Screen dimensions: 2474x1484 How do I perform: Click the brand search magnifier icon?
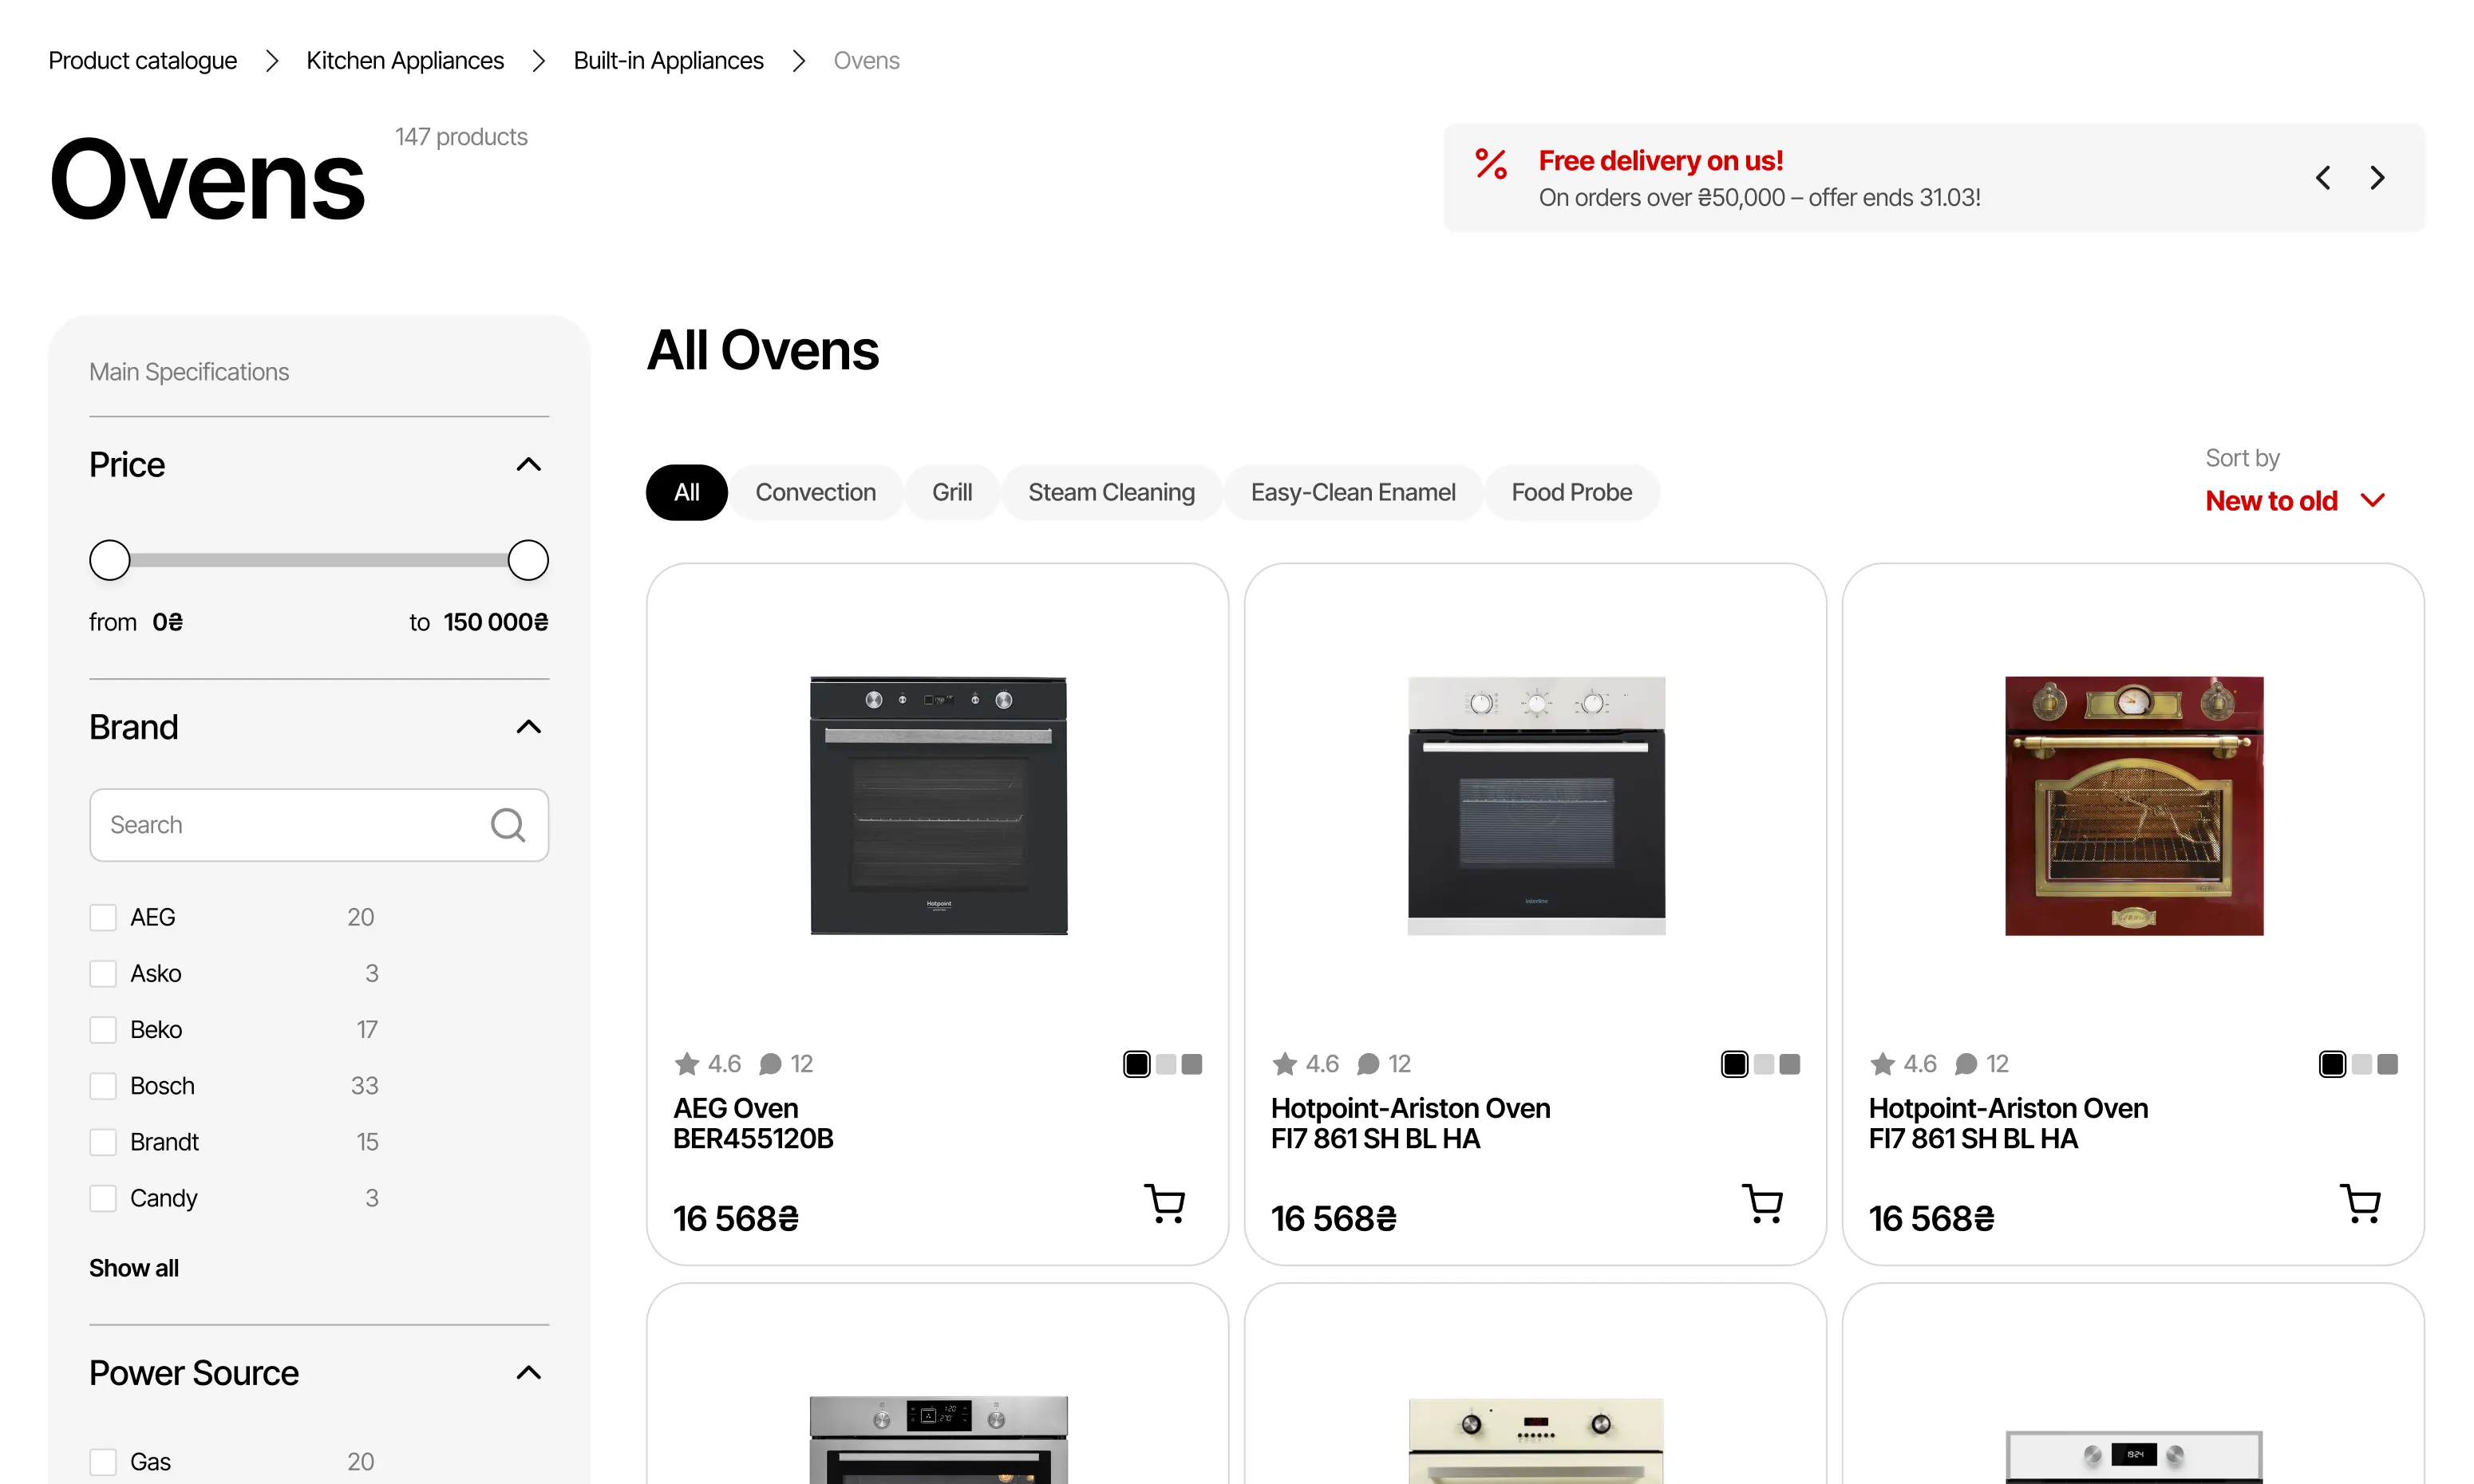tap(508, 825)
